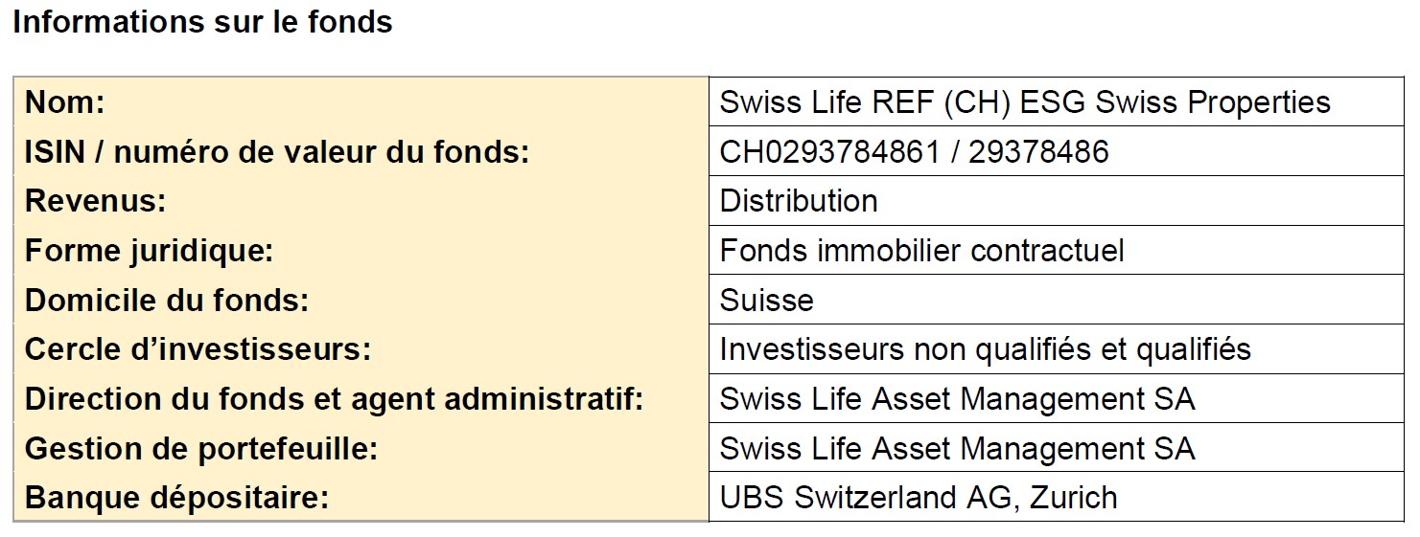Viewport: 1420px width, 537px height.
Task: Click the "Banque dépositaire:" label
Action: tap(176, 498)
